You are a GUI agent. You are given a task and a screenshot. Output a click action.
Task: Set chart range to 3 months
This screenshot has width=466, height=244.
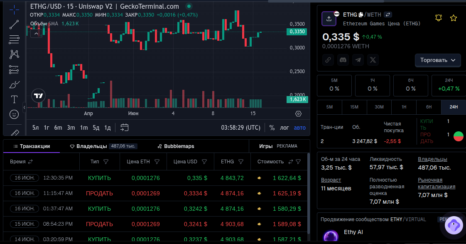pos(71,128)
